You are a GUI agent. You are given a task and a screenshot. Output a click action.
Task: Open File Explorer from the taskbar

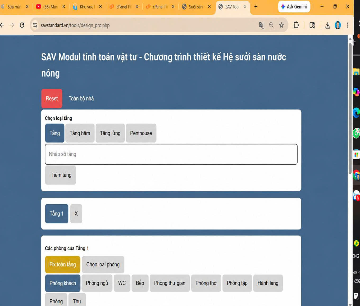tap(356, 71)
